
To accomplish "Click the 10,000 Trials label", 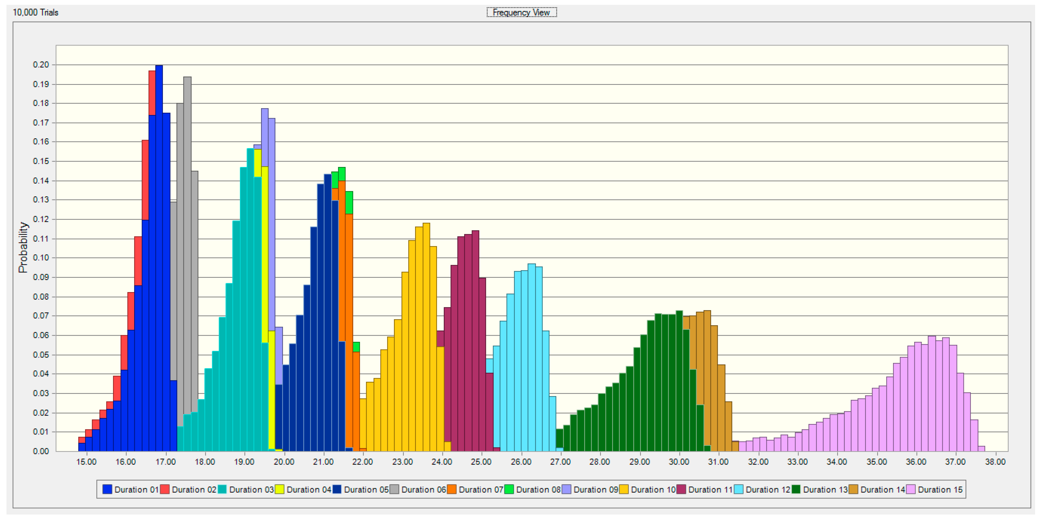I will (x=36, y=13).
